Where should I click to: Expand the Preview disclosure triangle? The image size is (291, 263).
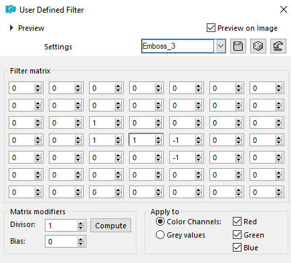tap(11, 28)
